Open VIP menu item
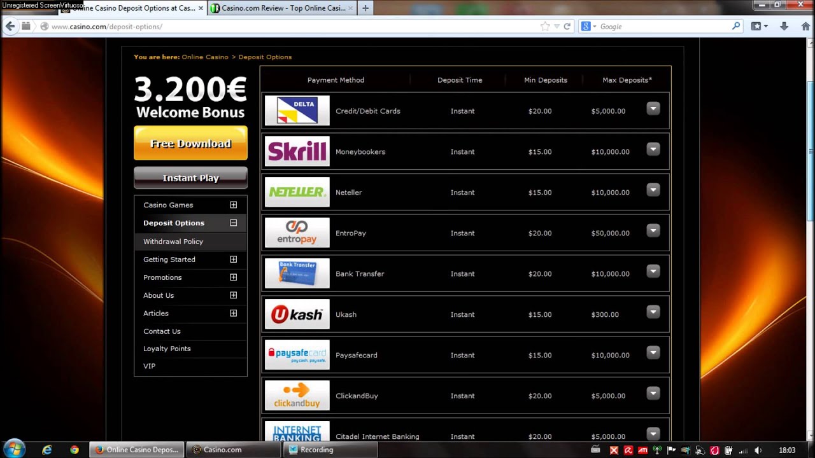The width and height of the screenshot is (815, 458). click(x=149, y=366)
